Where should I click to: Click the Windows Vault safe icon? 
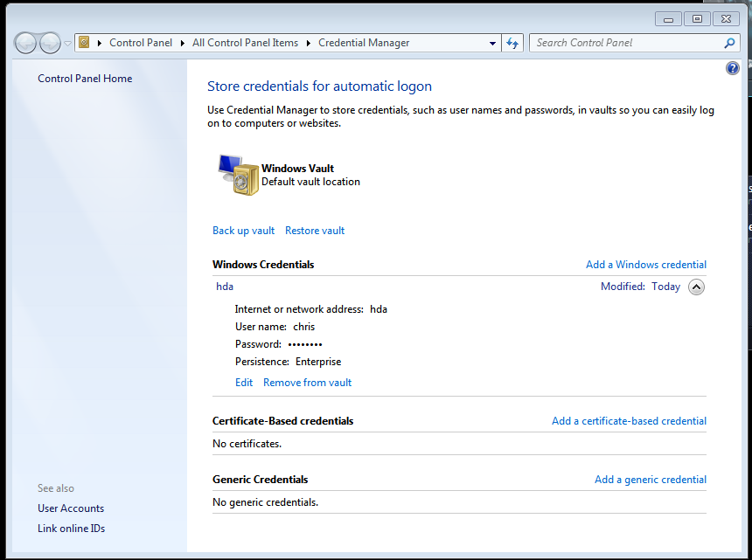[239, 175]
